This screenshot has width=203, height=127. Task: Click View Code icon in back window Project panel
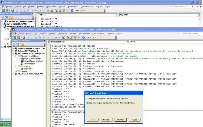(x=3, y=17)
